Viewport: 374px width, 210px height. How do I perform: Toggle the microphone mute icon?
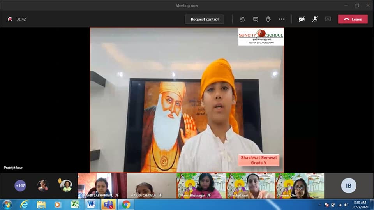point(315,19)
